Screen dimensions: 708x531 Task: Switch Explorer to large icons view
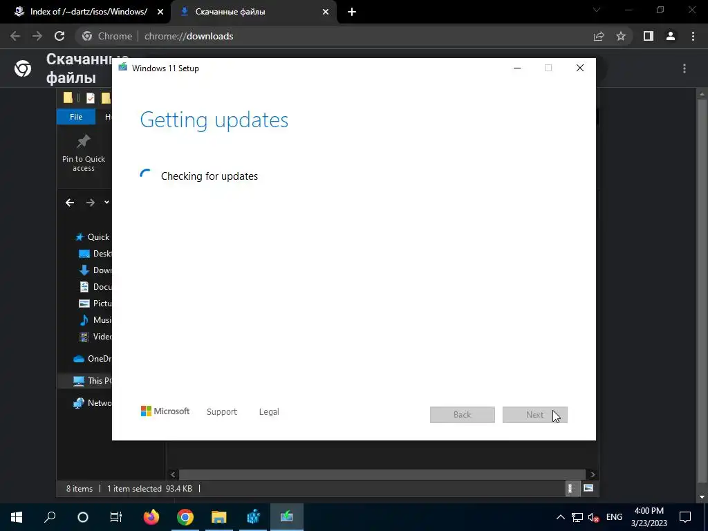(x=588, y=488)
